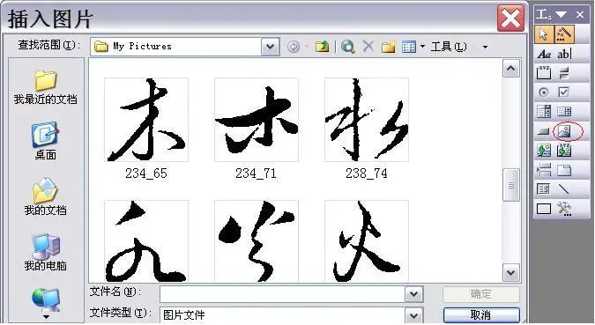The height and width of the screenshot is (325, 595).
Task: Click the file list scroll up arrow
Action: point(510,69)
